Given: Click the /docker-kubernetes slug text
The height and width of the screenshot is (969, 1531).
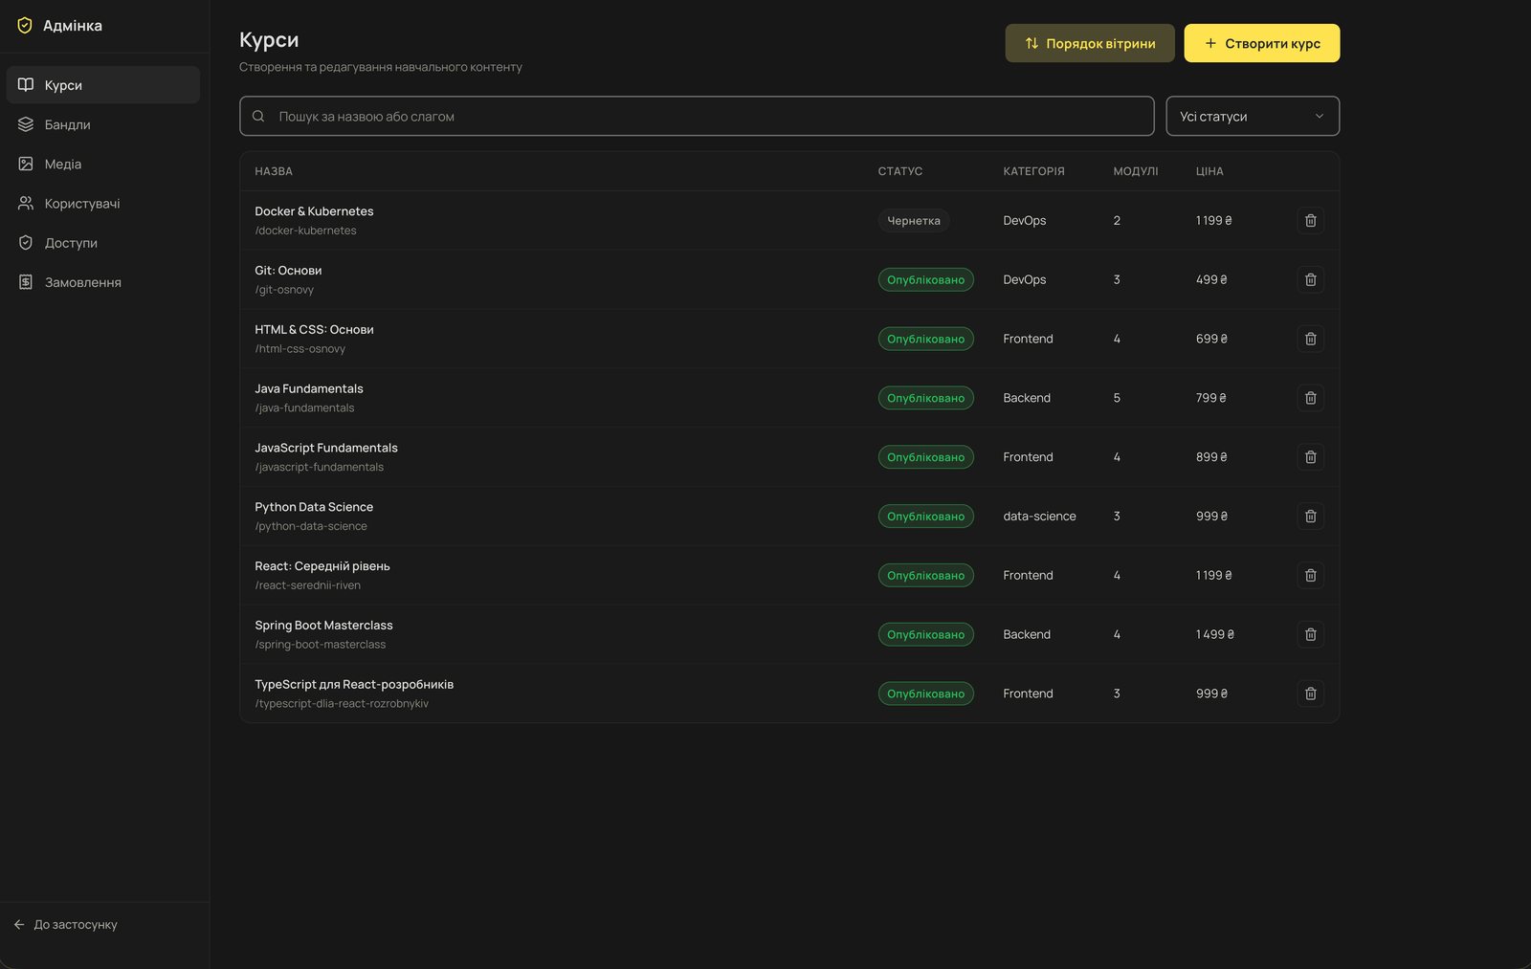Looking at the screenshot, I should (305, 231).
